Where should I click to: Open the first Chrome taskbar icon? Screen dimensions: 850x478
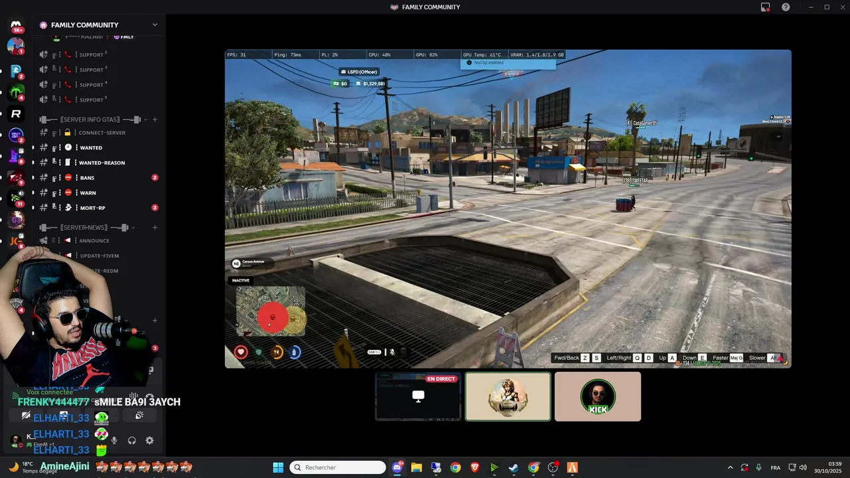point(455,467)
